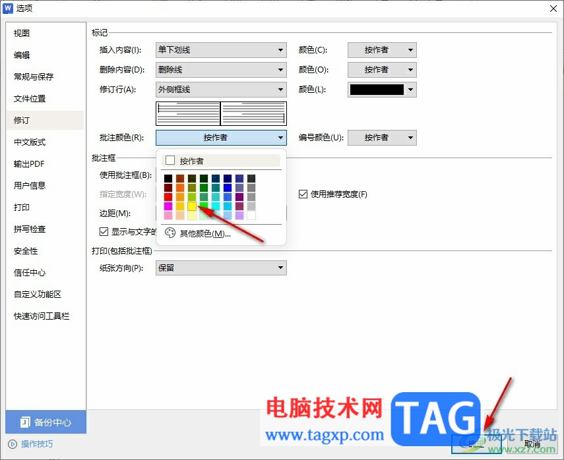Expand the 插入内容 dropdown showing 单下划线
The width and height of the screenshot is (564, 460).
(221, 50)
